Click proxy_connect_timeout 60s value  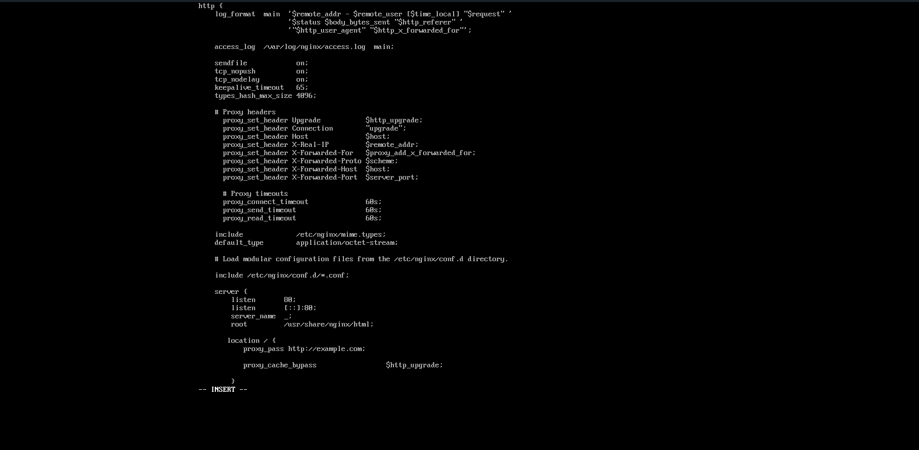[x=374, y=202]
